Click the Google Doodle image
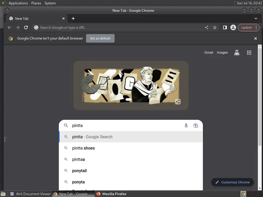 (131, 86)
